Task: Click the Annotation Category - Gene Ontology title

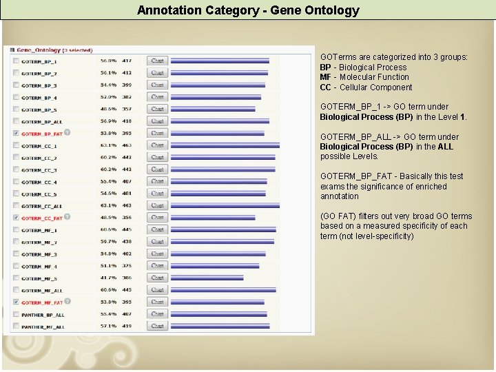Action: point(248,10)
